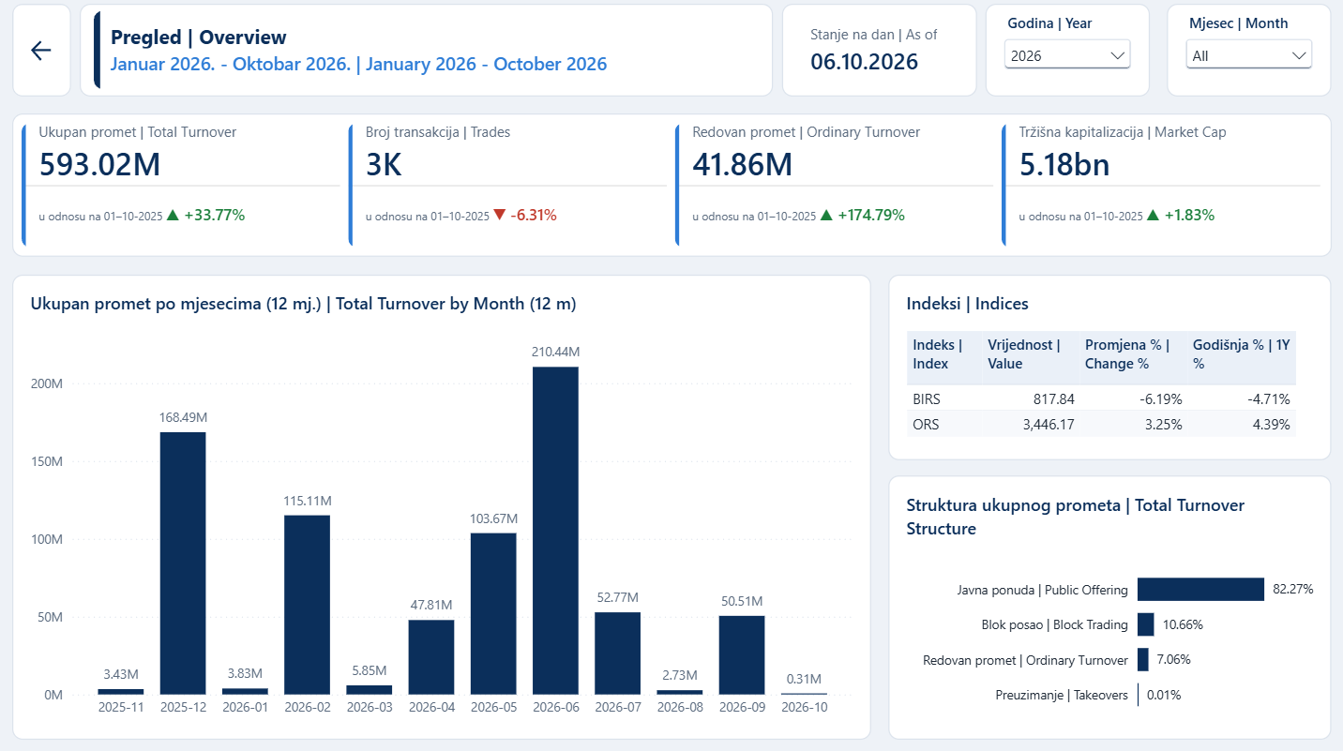Select the 2026-04 bar in monthly turnover chart
The height and width of the screenshot is (751, 1343).
pos(431,657)
